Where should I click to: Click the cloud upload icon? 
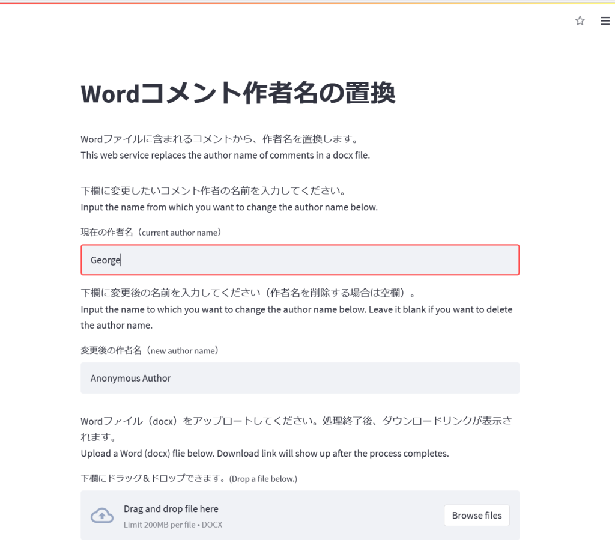coord(102,516)
